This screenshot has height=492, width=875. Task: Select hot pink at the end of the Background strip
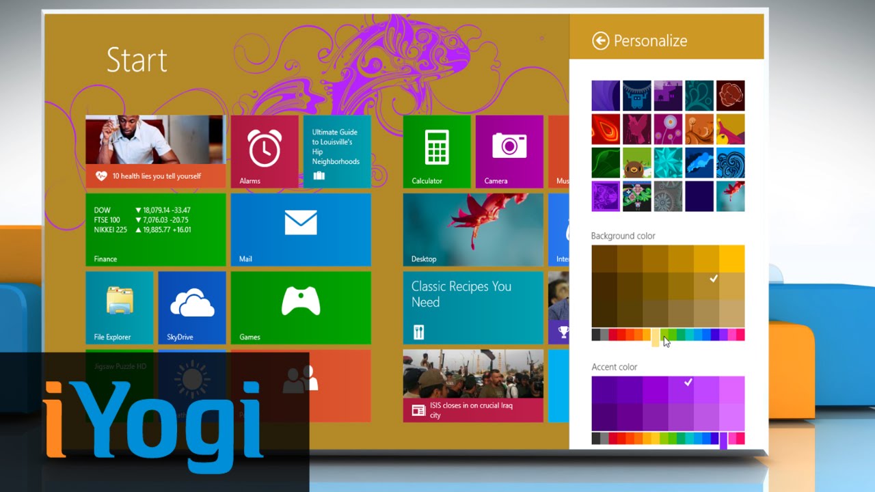[740, 335]
